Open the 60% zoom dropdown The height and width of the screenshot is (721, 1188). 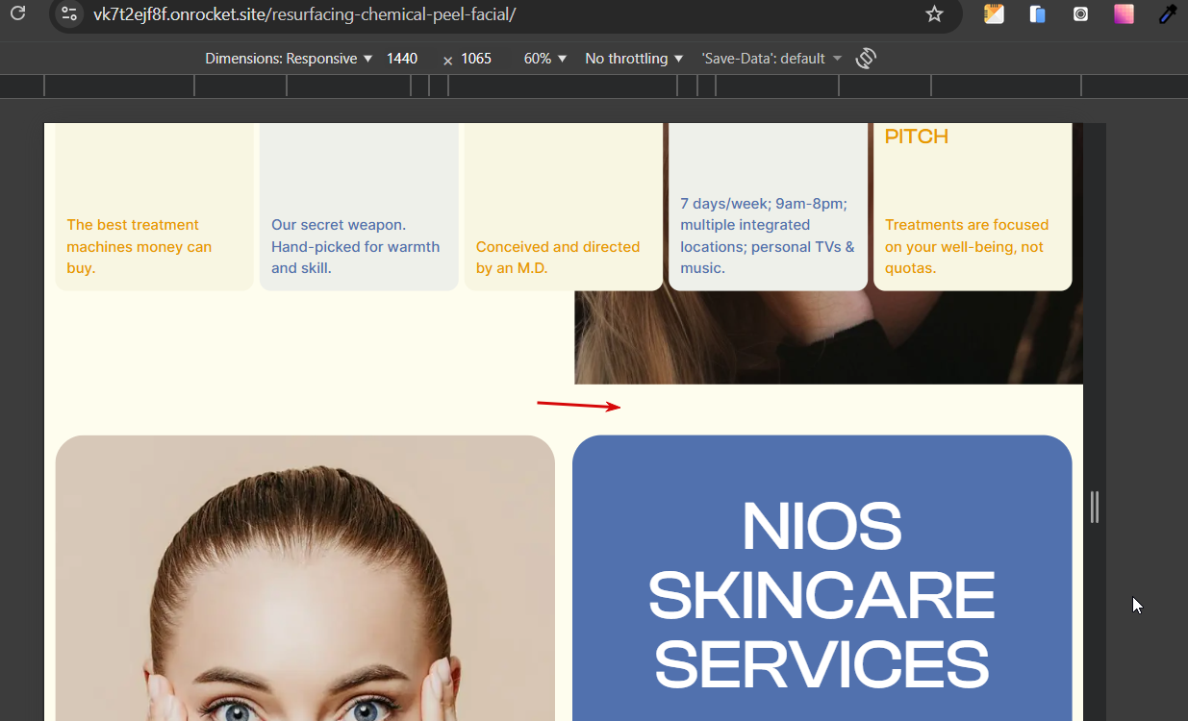[545, 59]
